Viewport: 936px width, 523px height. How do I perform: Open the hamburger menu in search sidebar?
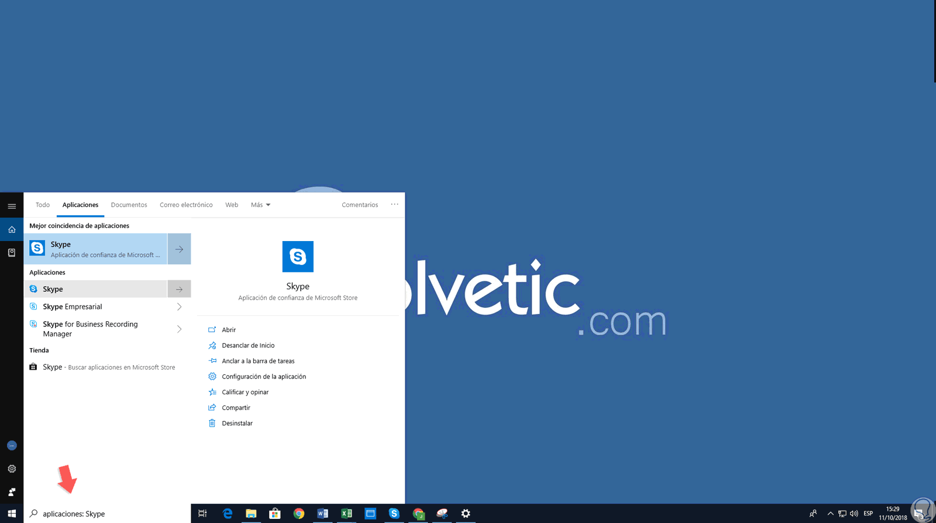point(12,206)
